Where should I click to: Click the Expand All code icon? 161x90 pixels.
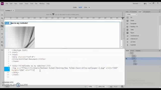point(2,34)
